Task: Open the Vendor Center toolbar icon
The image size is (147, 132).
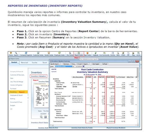Action: click(49, 54)
